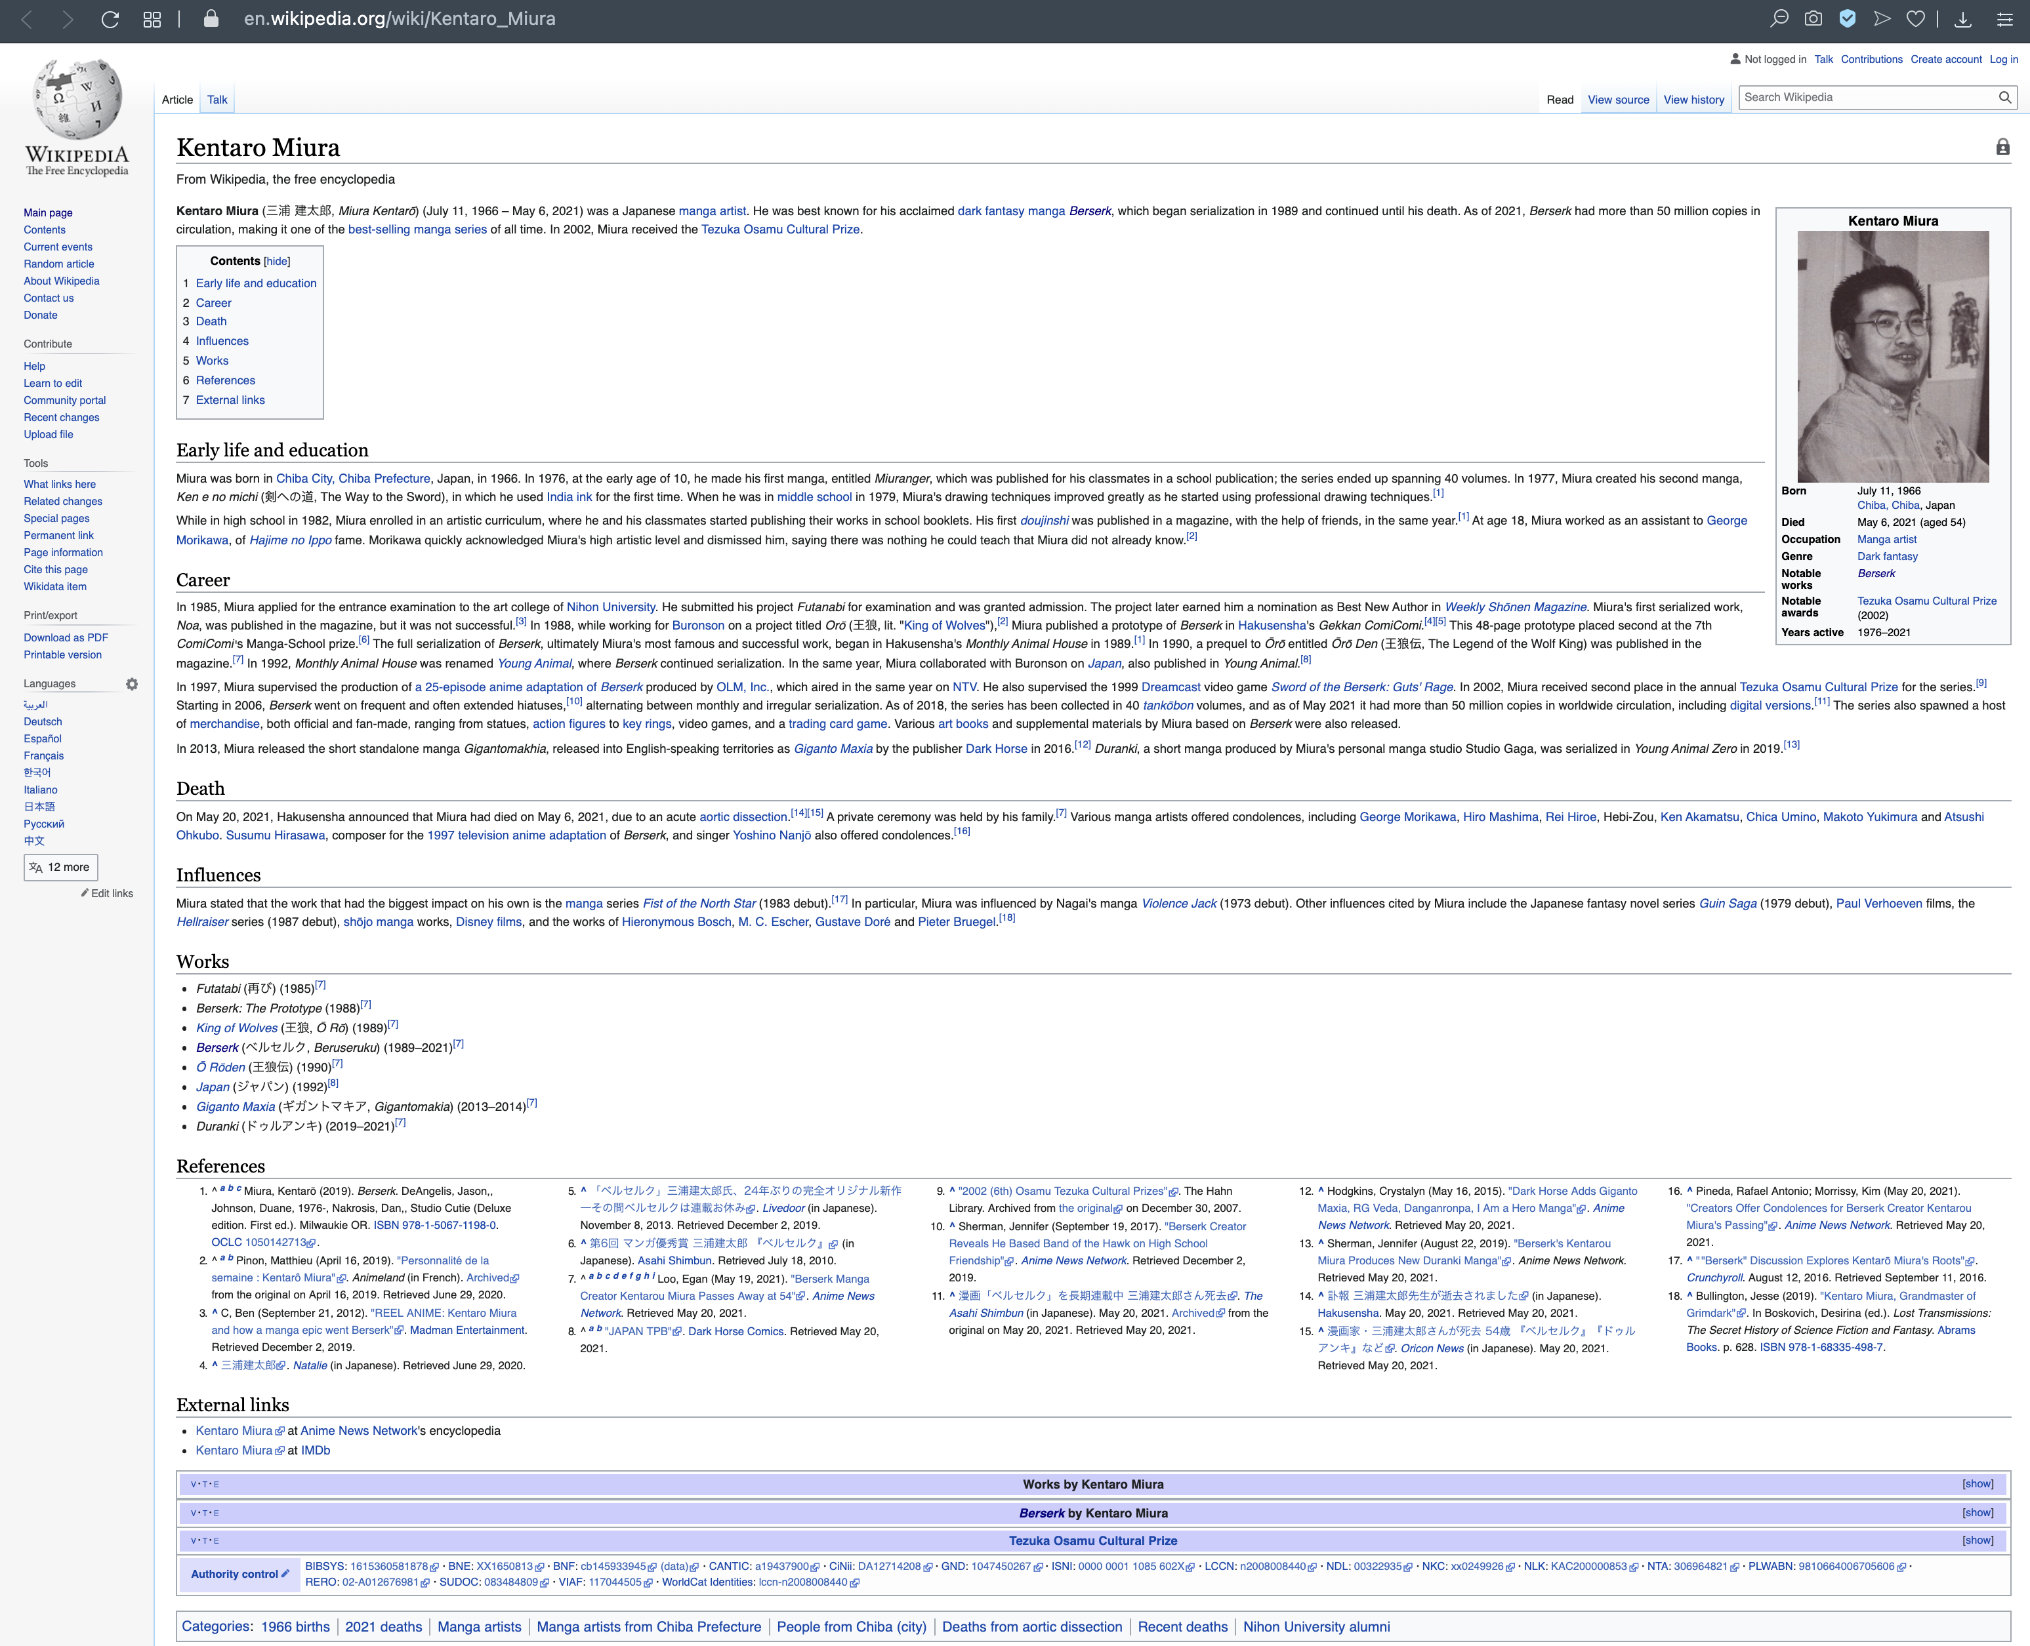
Task: Click the Create account link
Action: click(x=1945, y=59)
